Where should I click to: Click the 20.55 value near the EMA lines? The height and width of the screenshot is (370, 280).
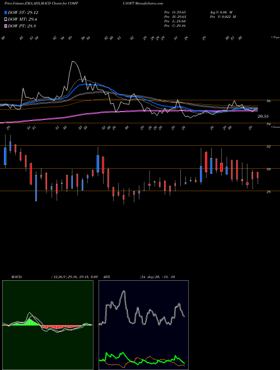point(263,117)
